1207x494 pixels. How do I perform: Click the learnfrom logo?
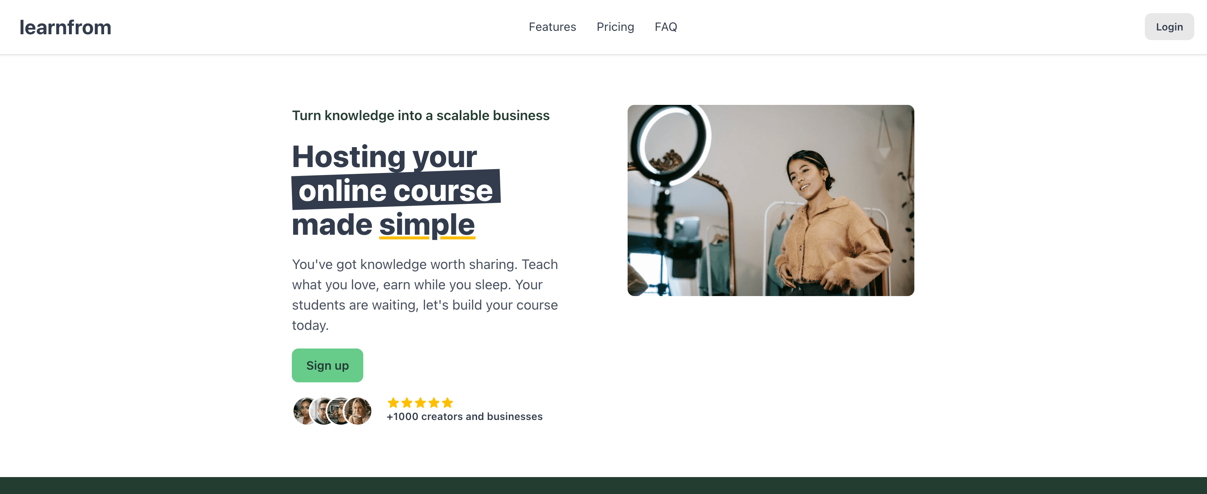click(65, 27)
